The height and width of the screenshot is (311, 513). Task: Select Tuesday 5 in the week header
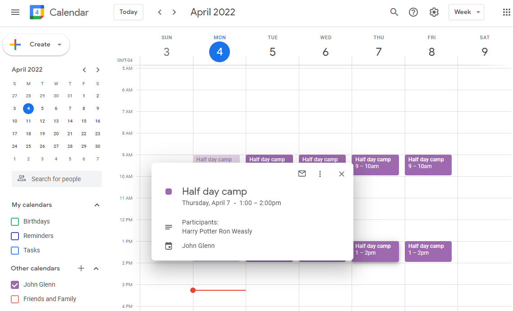pos(273,52)
